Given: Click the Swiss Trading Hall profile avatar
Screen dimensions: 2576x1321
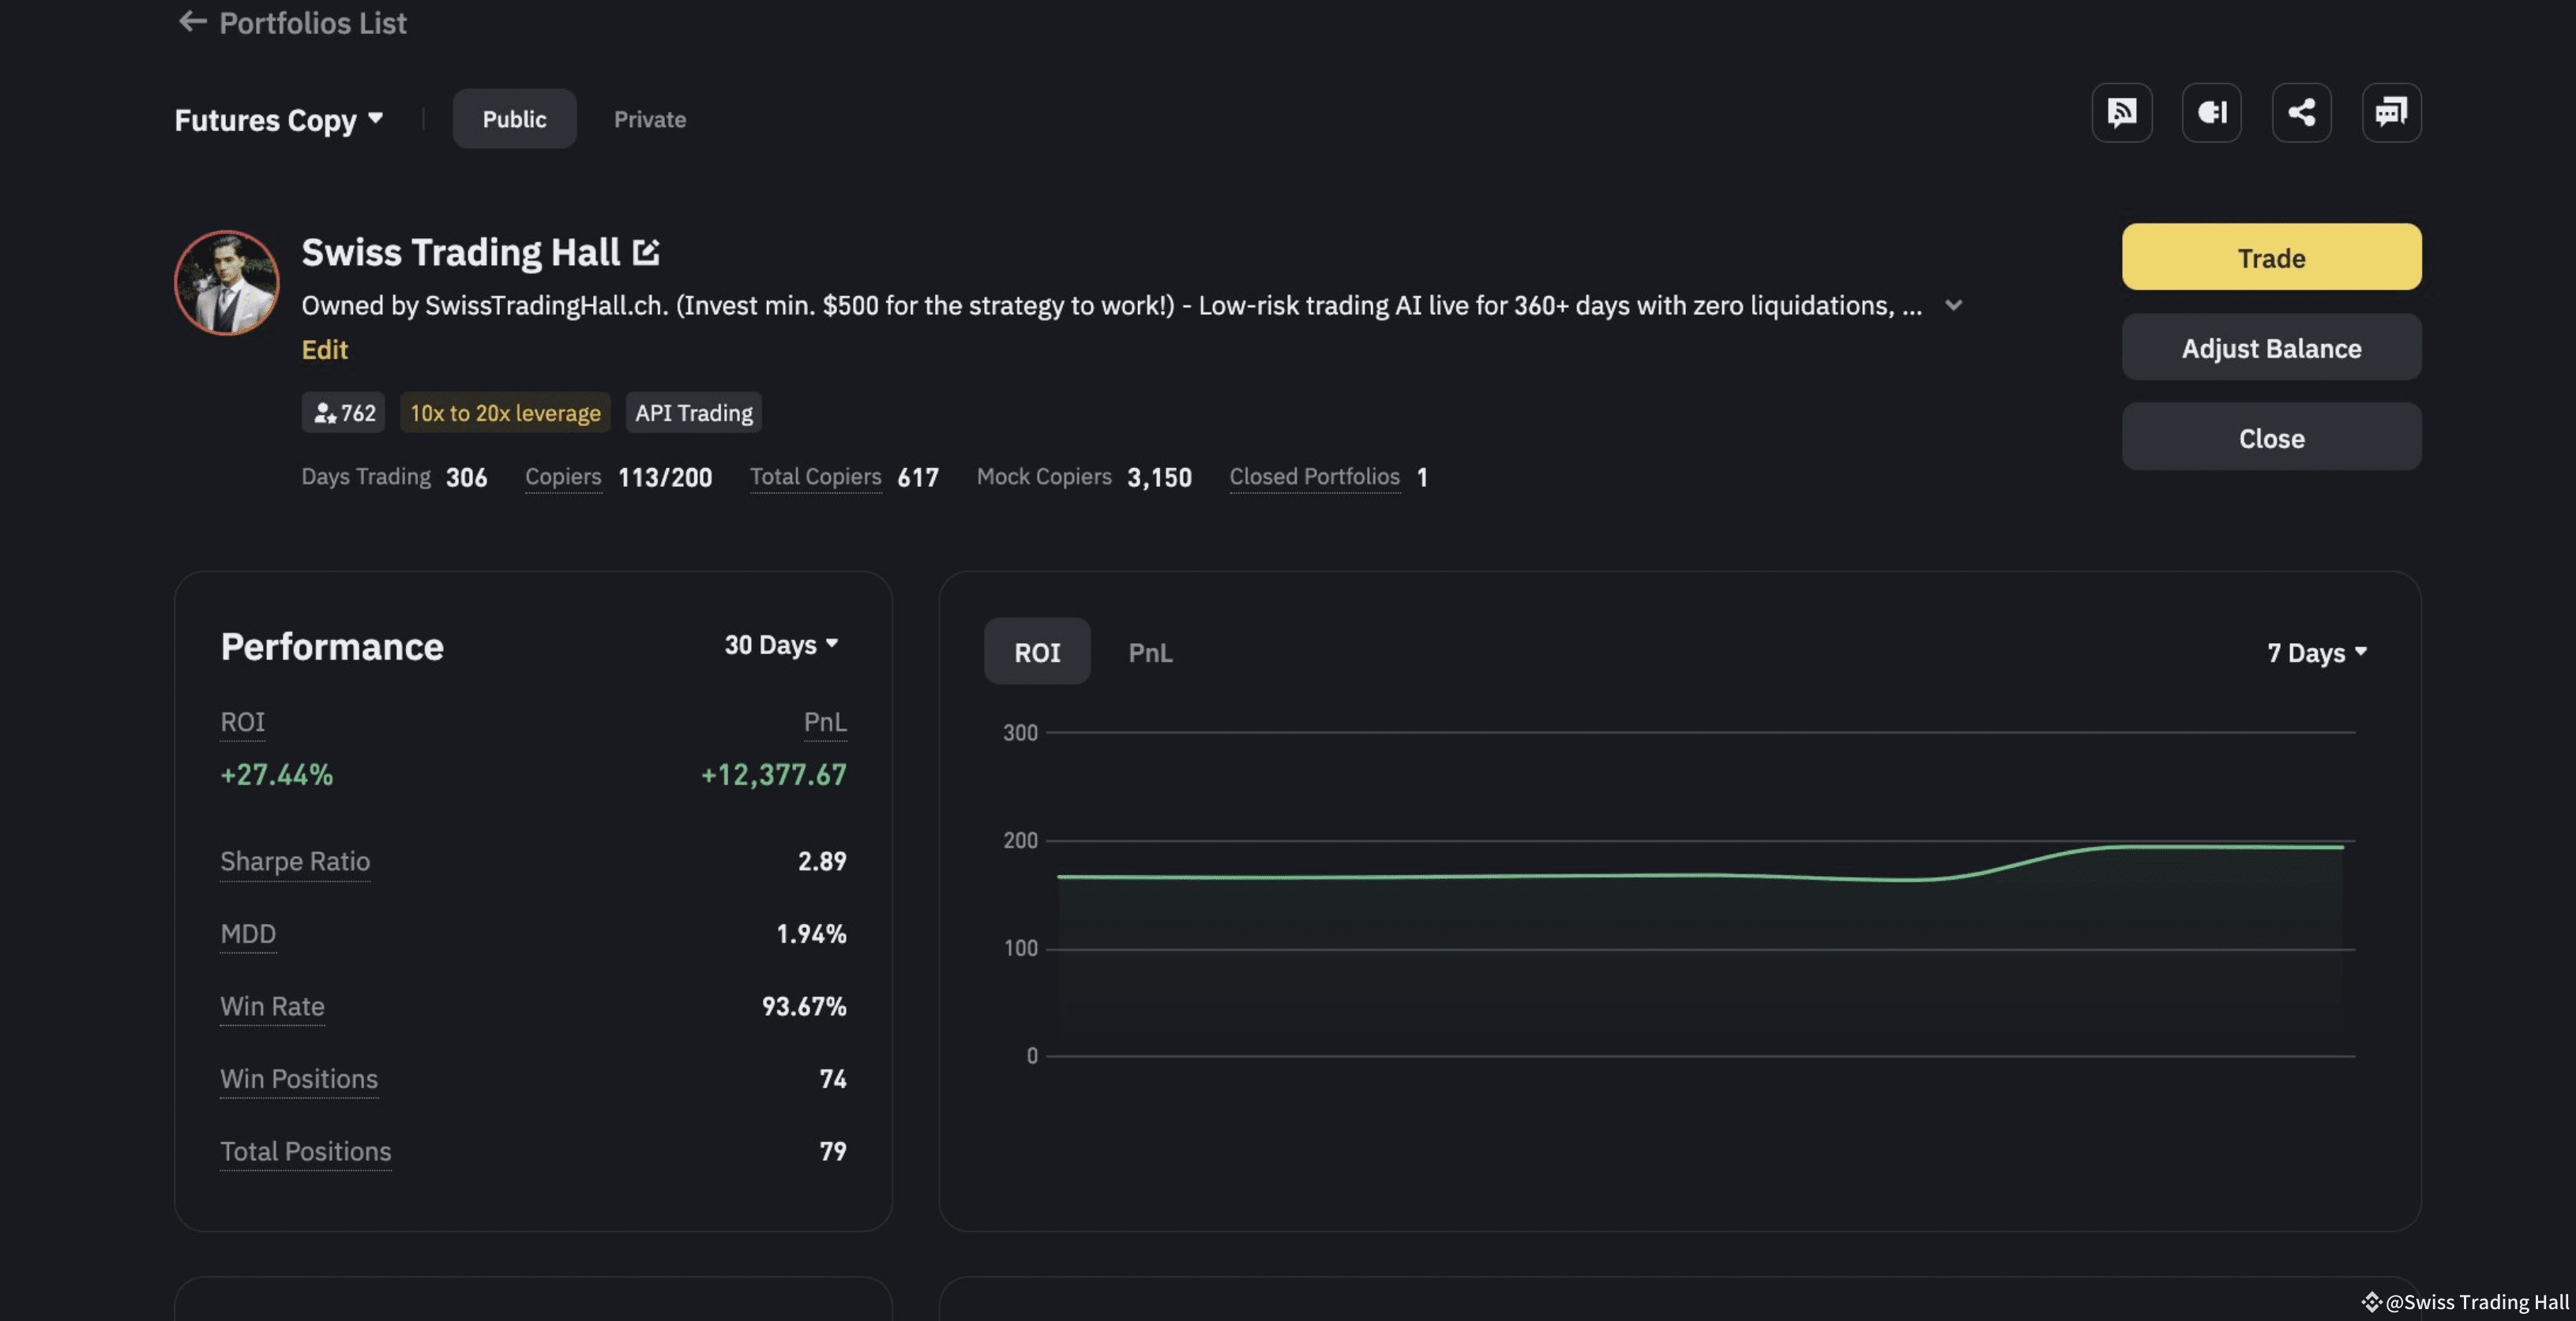Looking at the screenshot, I should point(227,283).
